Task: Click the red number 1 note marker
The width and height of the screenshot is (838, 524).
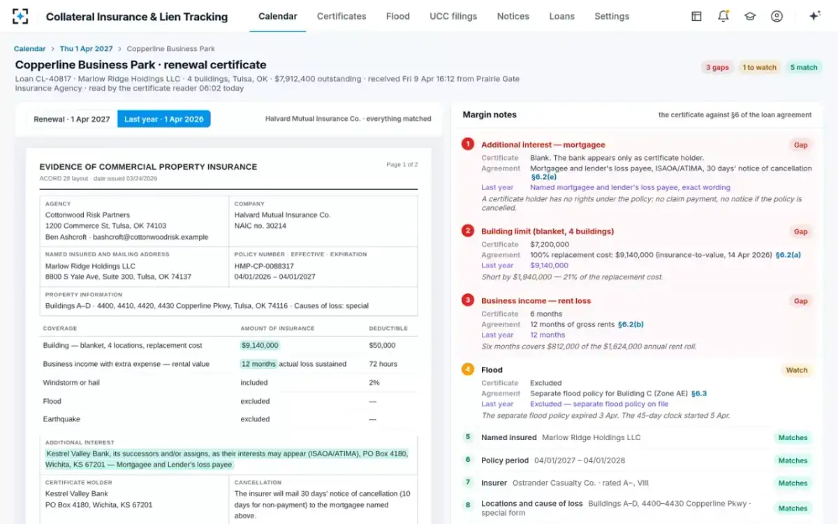Action: pyautogui.click(x=468, y=145)
